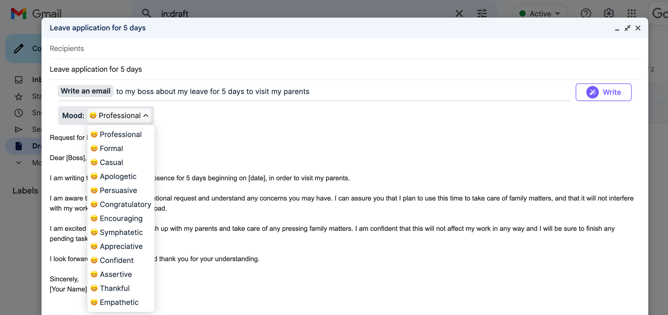
Task: Open the Help icon
Action: click(x=586, y=14)
